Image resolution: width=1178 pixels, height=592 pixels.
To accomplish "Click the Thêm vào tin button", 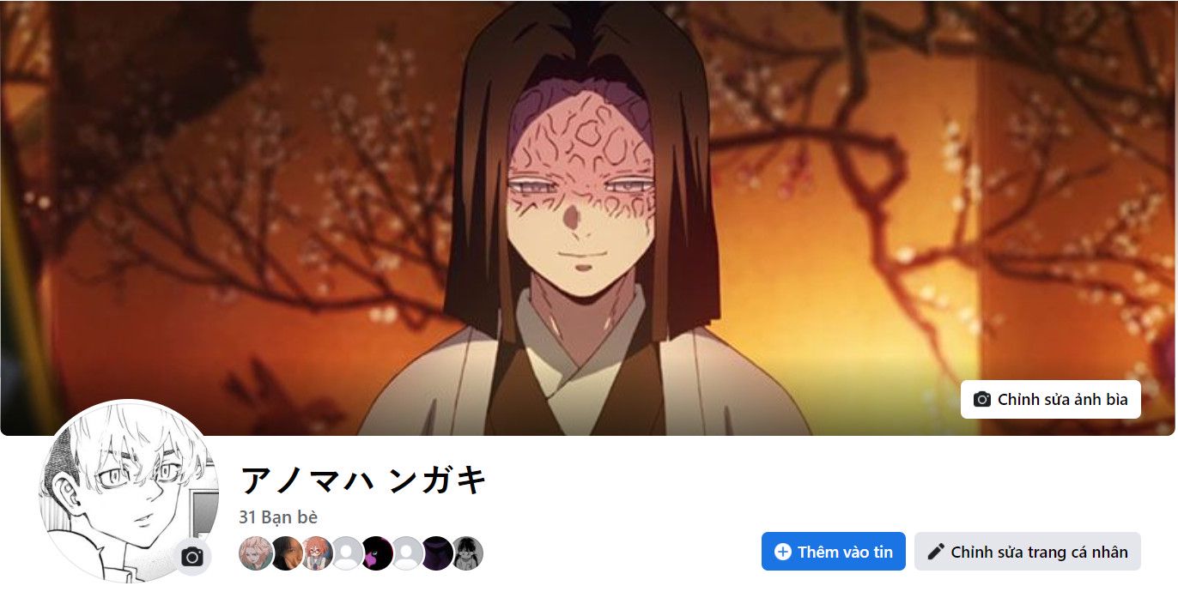I will 834,552.
